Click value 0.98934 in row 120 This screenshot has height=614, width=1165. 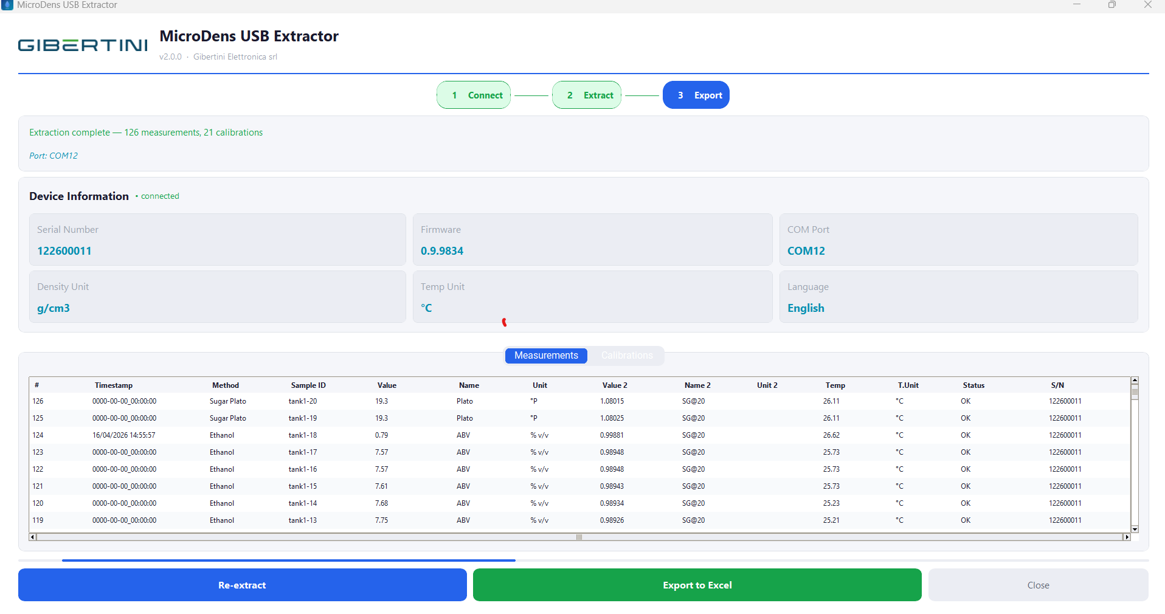tap(612, 503)
